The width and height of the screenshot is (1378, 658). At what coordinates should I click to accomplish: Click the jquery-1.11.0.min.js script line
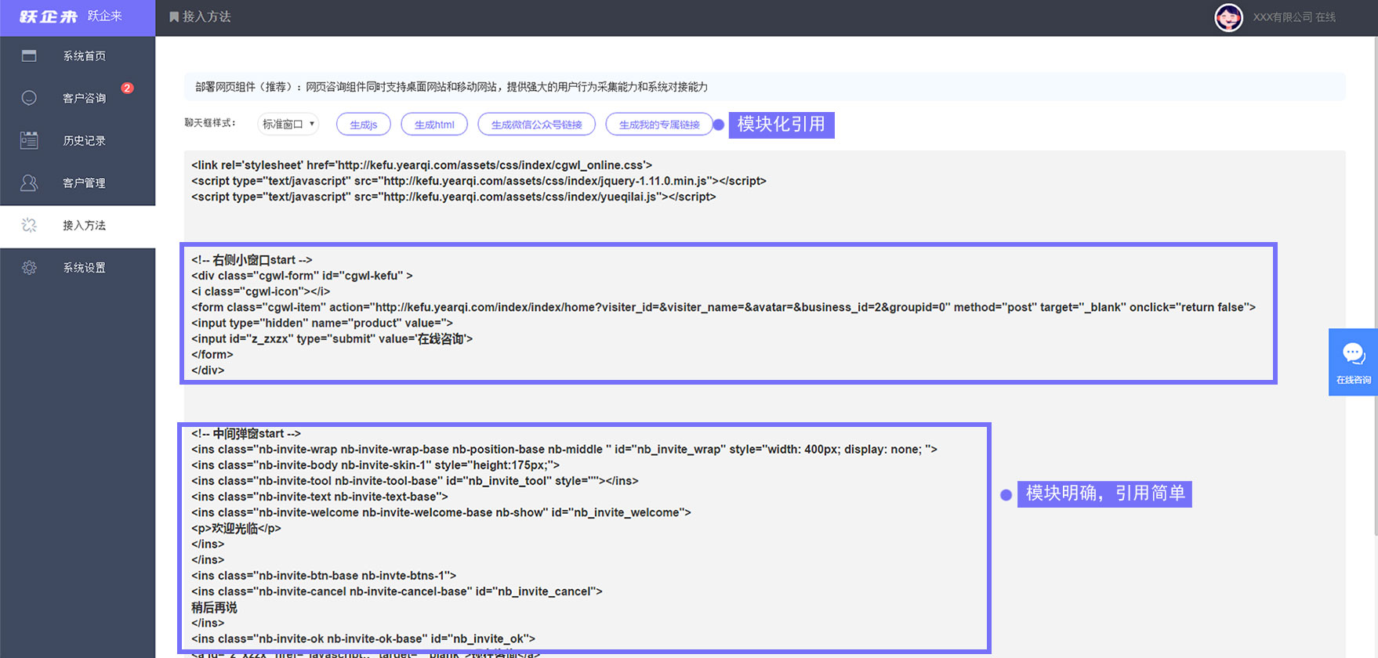click(479, 180)
